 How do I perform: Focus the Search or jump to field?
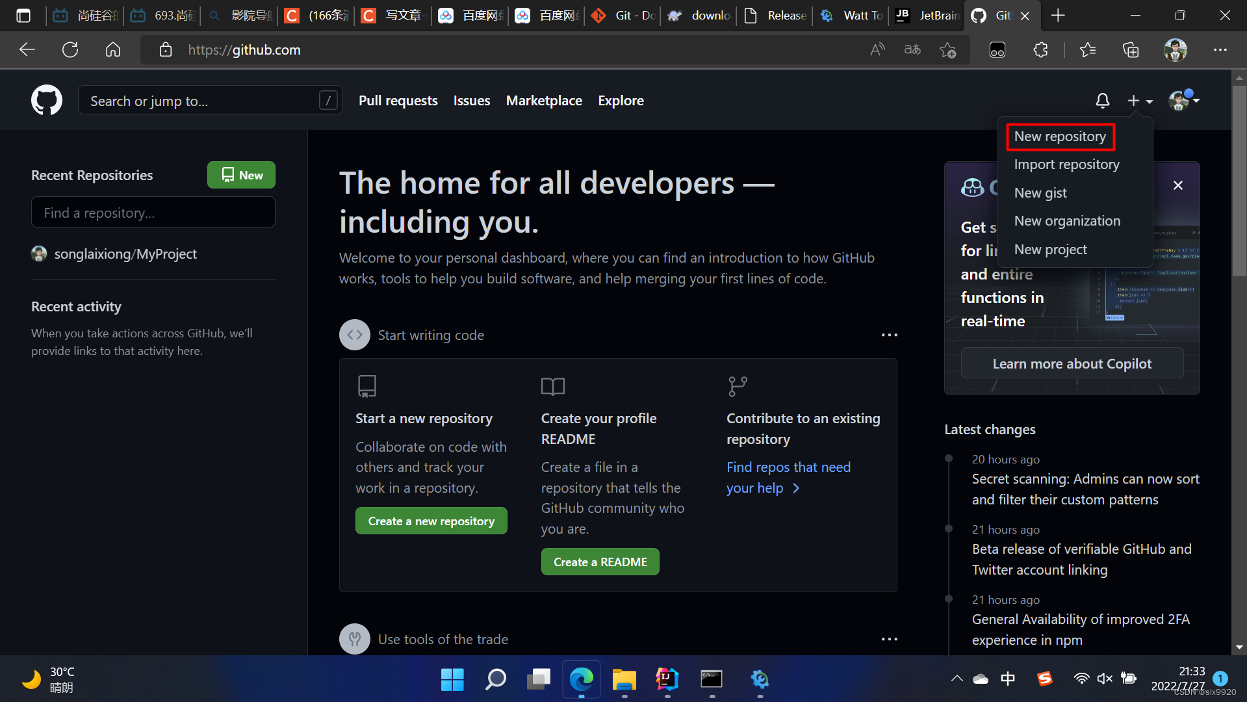tap(210, 101)
